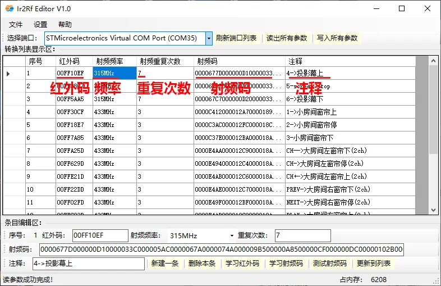Viewport: 441px width, 286px height.
Task: Click 刷新端口列表 button
Action: (x=236, y=38)
